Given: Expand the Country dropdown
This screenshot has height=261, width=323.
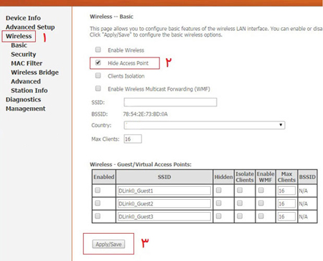Looking at the screenshot, I should coord(205,125).
